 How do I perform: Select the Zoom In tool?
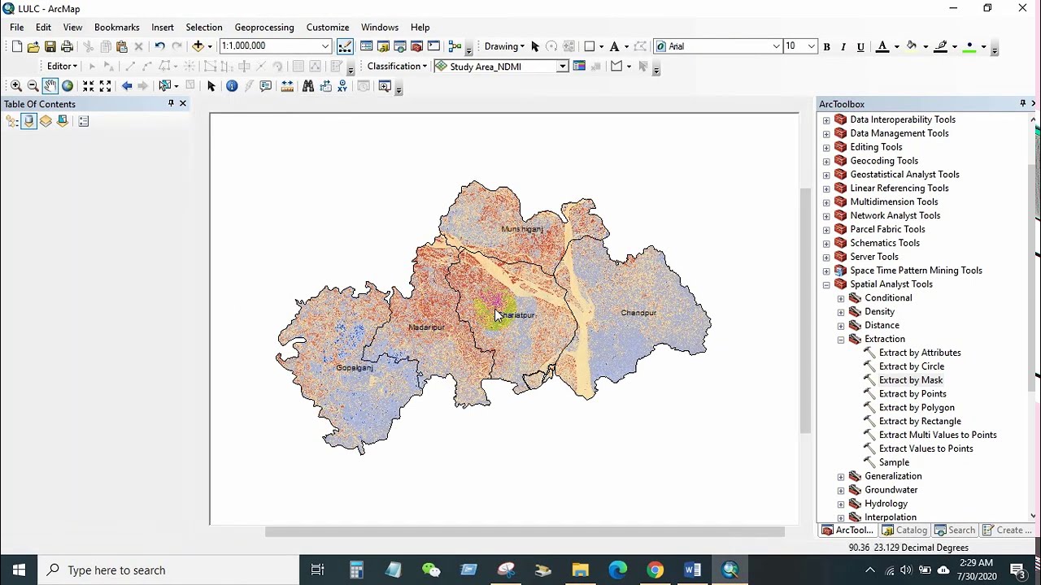point(15,85)
